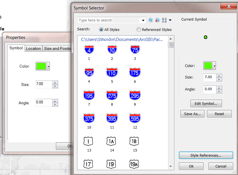Select the Interstate 395 shield symbol
238x175 pixels.
click(112, 118)
